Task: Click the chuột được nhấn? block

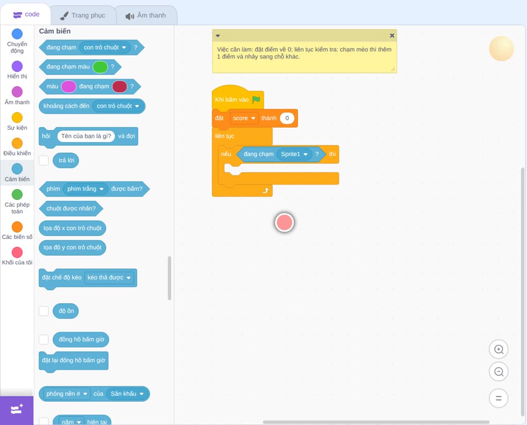Action: click(x=71, y=208)
